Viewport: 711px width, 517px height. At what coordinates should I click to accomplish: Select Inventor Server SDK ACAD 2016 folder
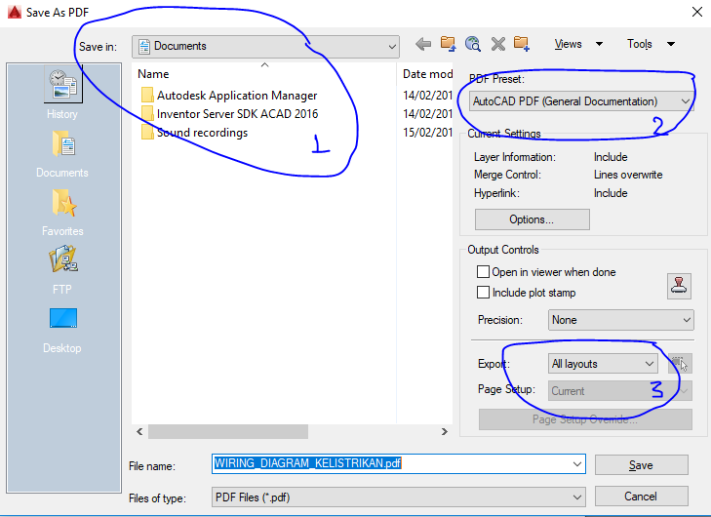(x=229, y=114)
